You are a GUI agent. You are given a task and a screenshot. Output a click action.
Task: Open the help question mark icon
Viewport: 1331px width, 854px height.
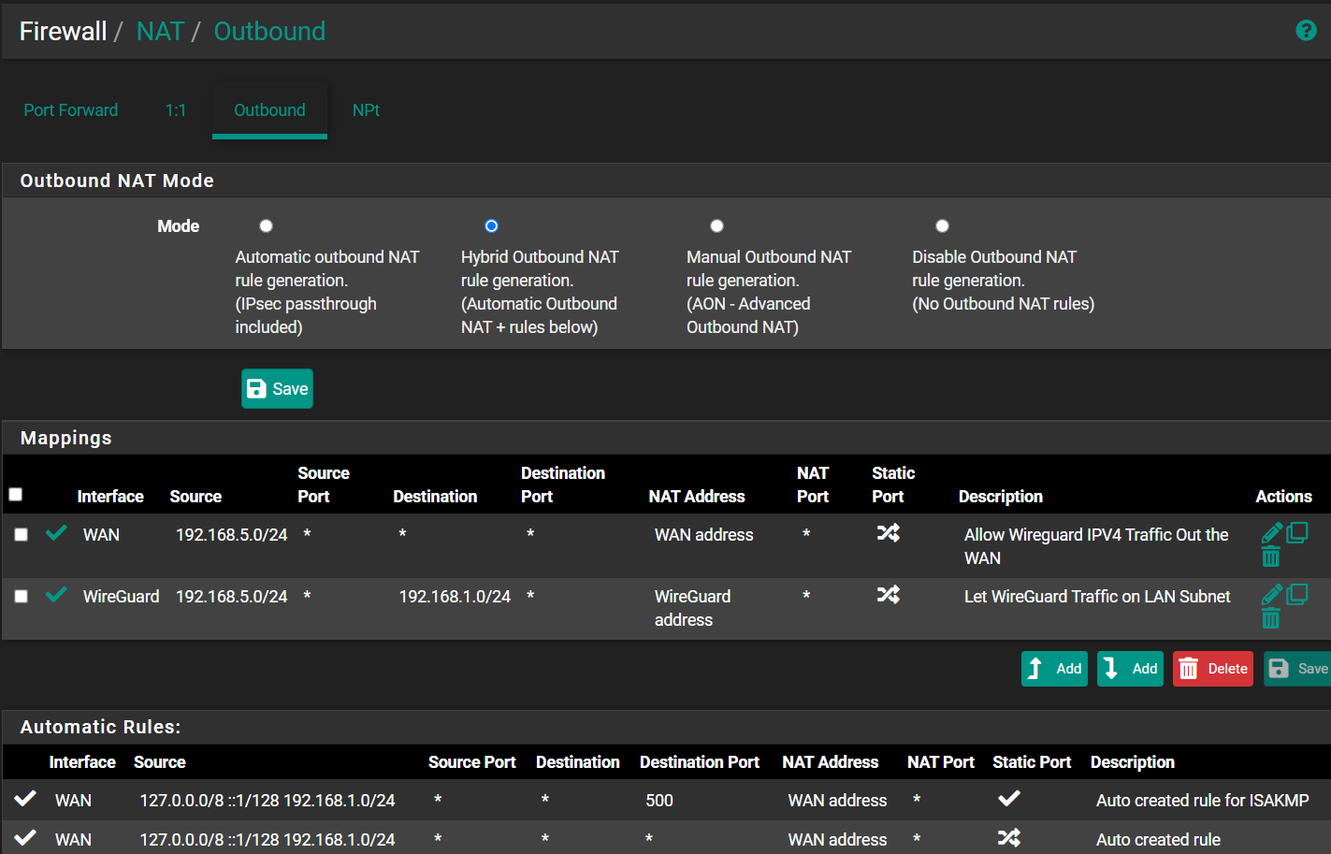(x=1306, y=31)
